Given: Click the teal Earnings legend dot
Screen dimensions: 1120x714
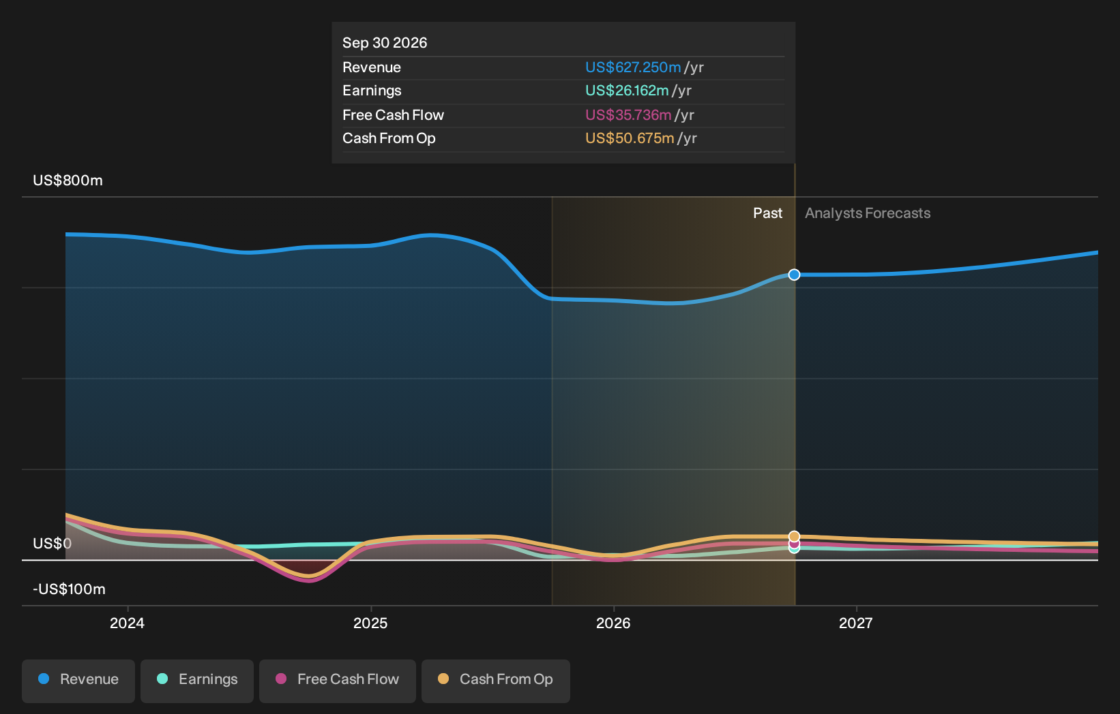Looking at the screenshot, I should pyautogui.click(x=162, y=679).
